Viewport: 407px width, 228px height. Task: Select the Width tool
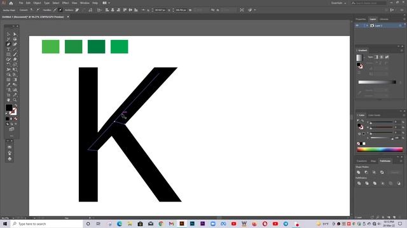8,70
